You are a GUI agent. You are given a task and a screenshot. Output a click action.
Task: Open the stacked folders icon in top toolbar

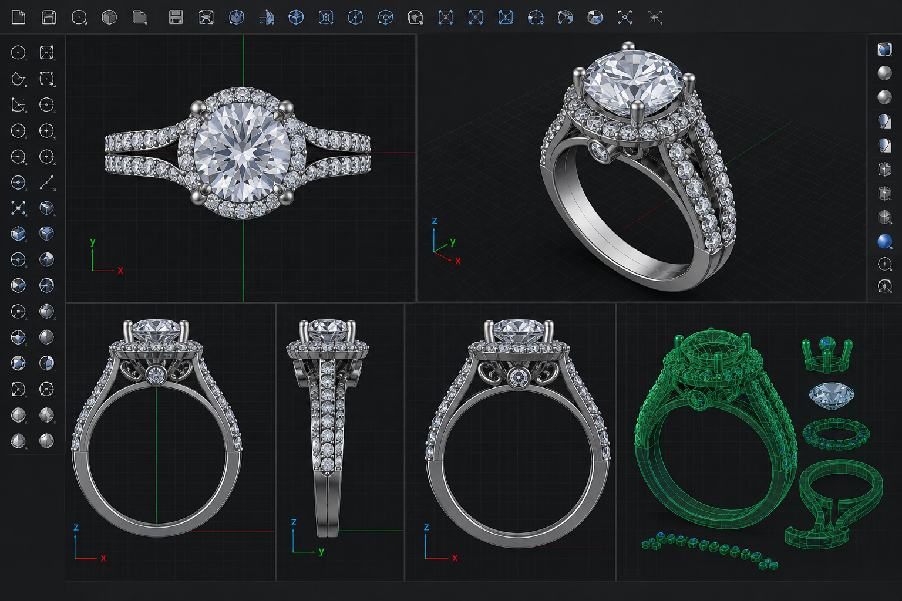click(140, 18)
